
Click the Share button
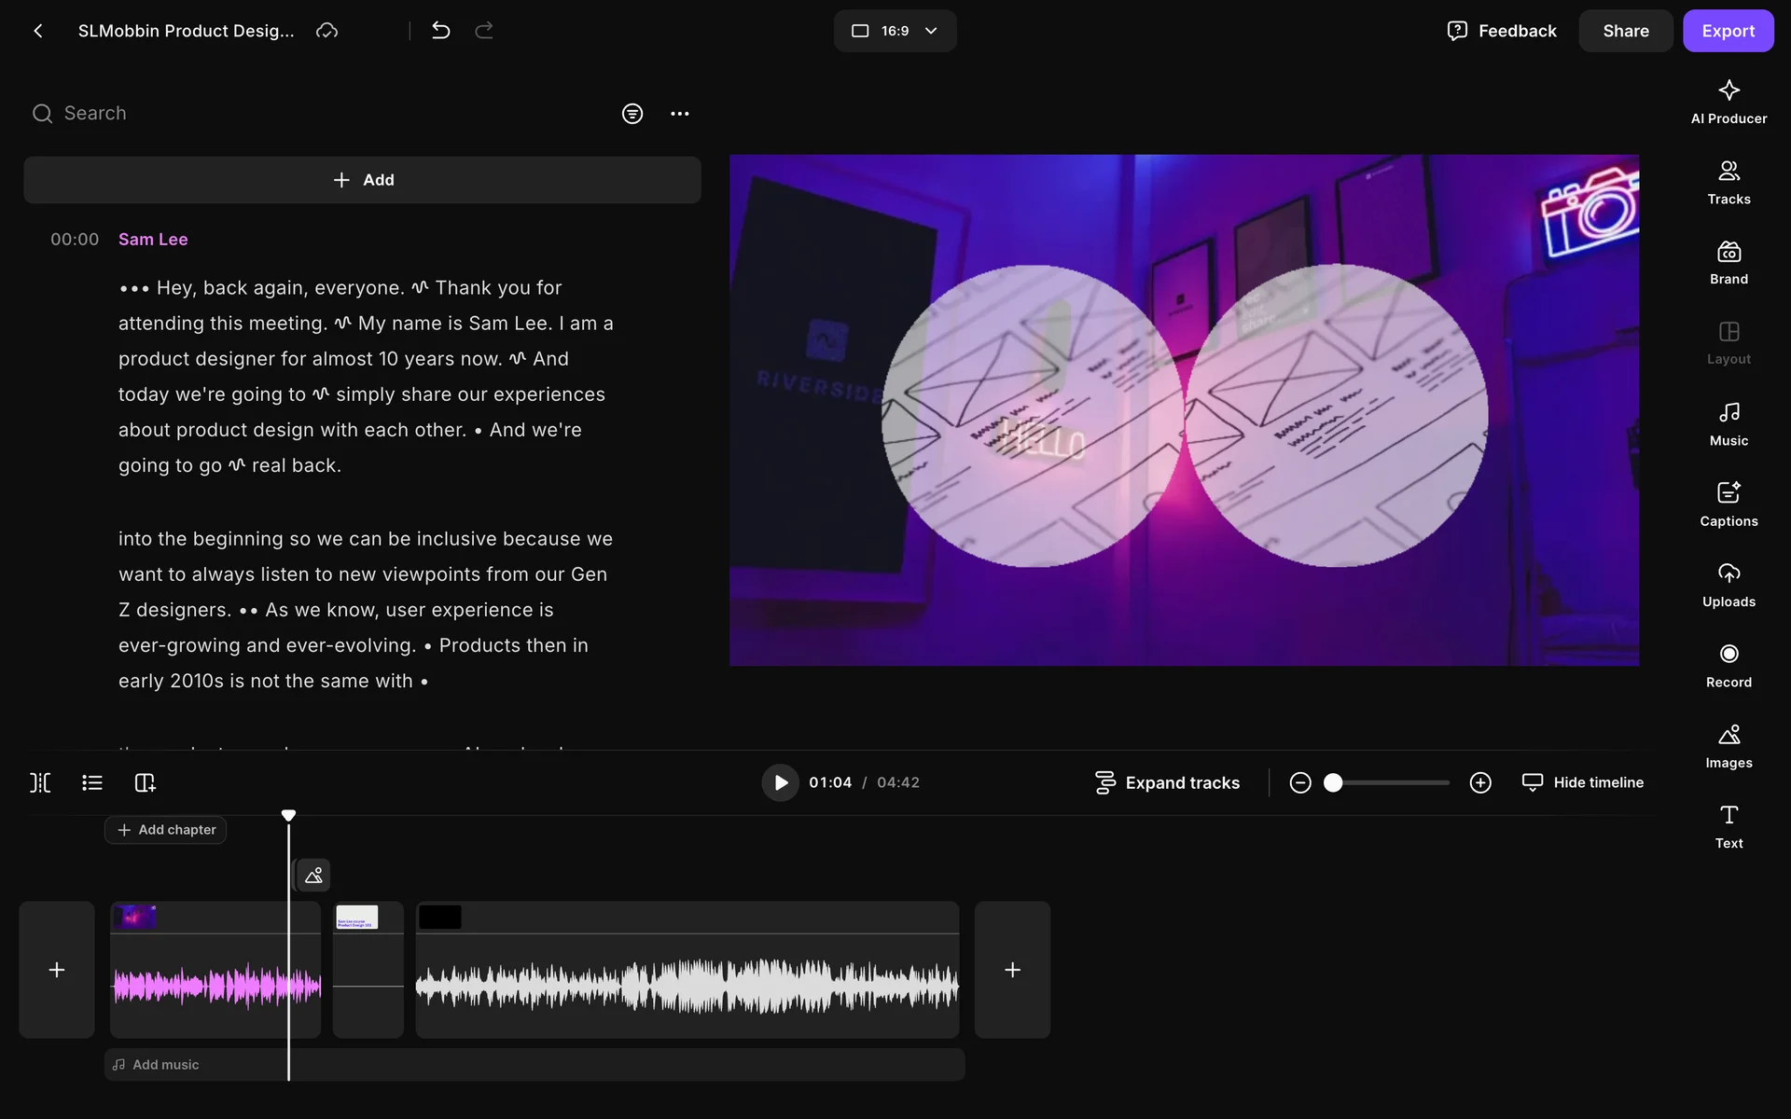coord(1625,31)
